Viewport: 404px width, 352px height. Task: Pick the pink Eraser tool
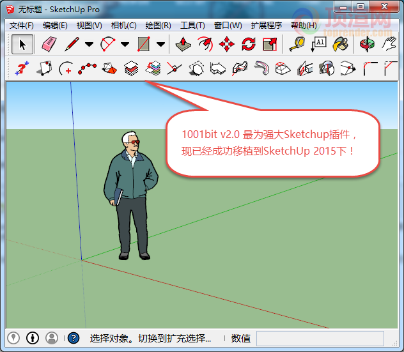tap(49, 44)
